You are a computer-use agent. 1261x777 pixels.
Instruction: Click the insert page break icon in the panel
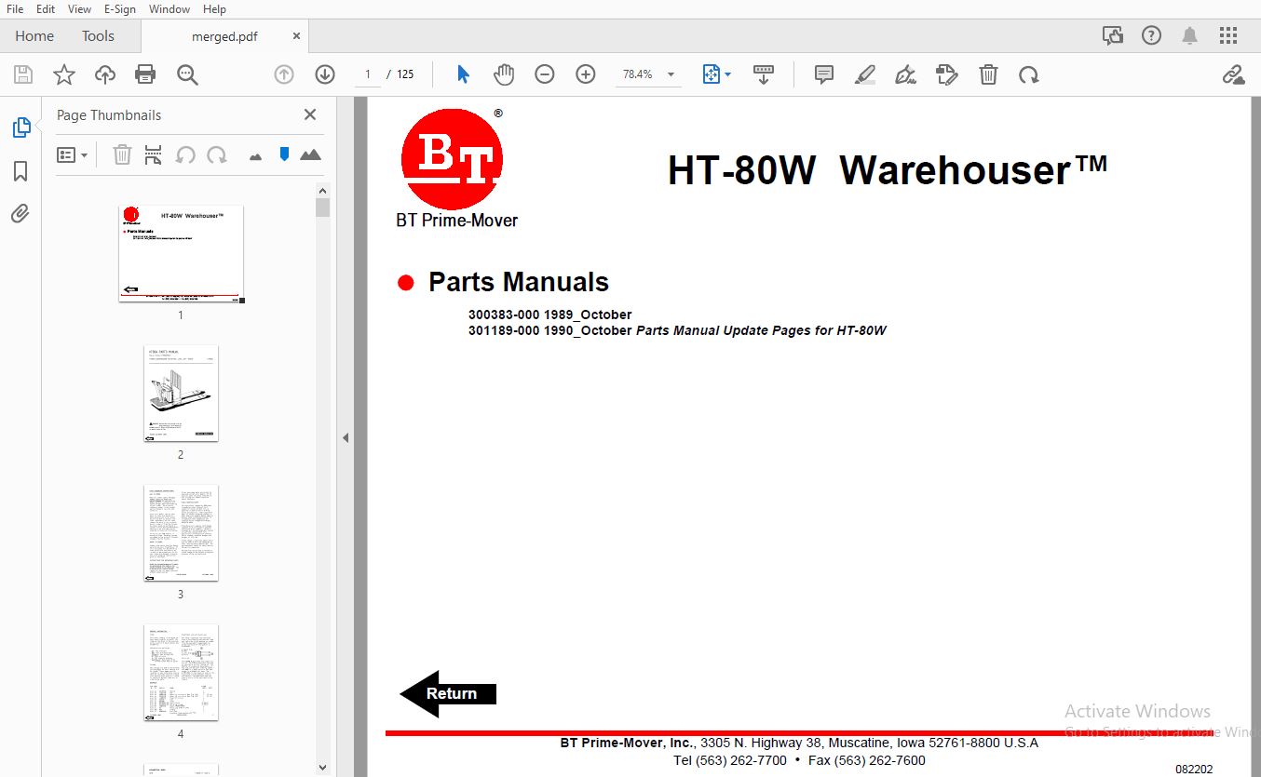coord(154,155)
